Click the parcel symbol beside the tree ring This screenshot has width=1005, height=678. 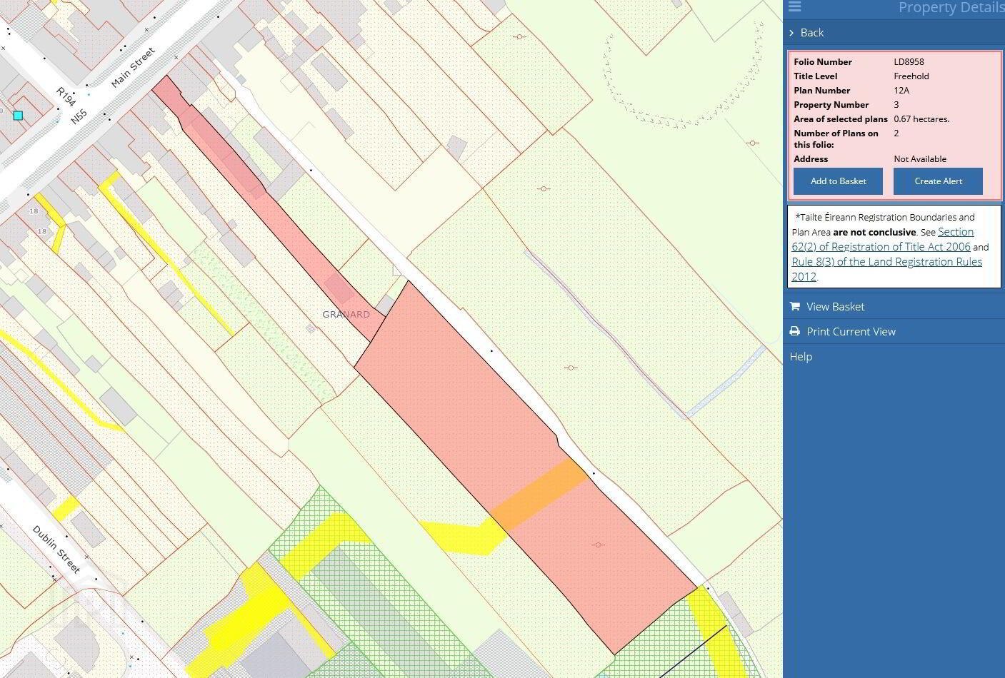pos(752,143)
